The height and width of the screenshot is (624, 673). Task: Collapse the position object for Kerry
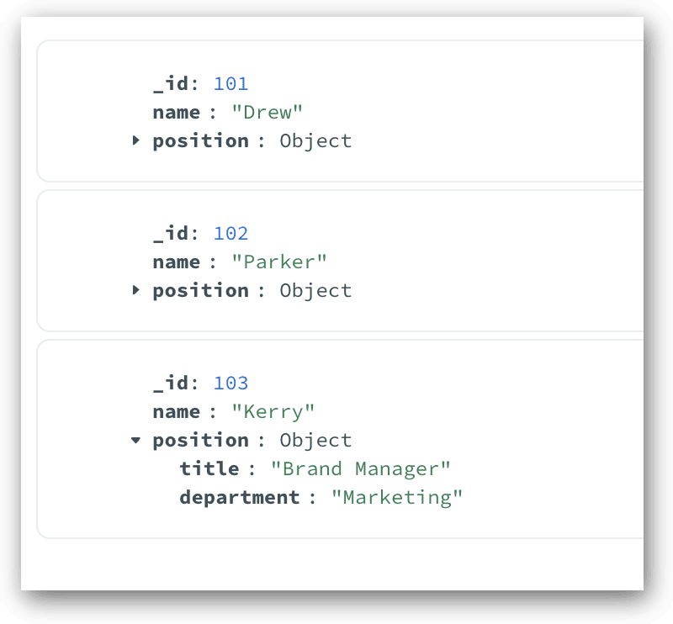coord(135,441)
